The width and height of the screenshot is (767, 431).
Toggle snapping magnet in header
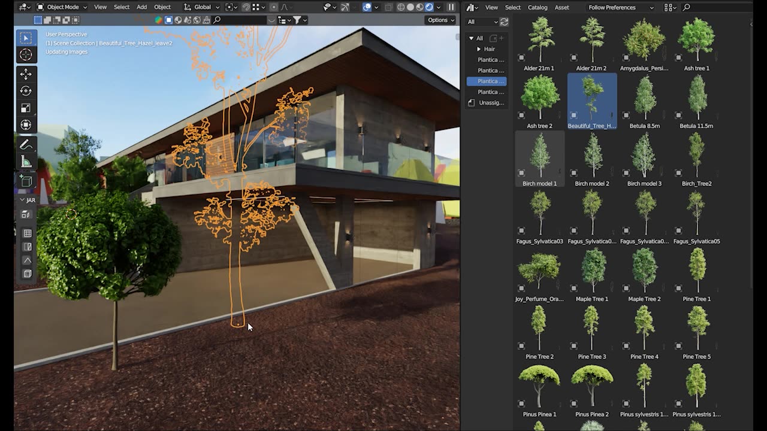[246, 7]
